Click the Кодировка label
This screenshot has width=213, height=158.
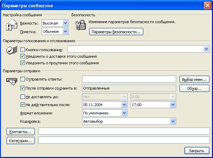[x=30, y=121]
